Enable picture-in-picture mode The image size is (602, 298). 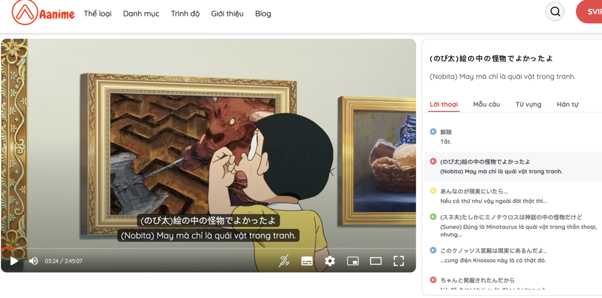(353, 261)
